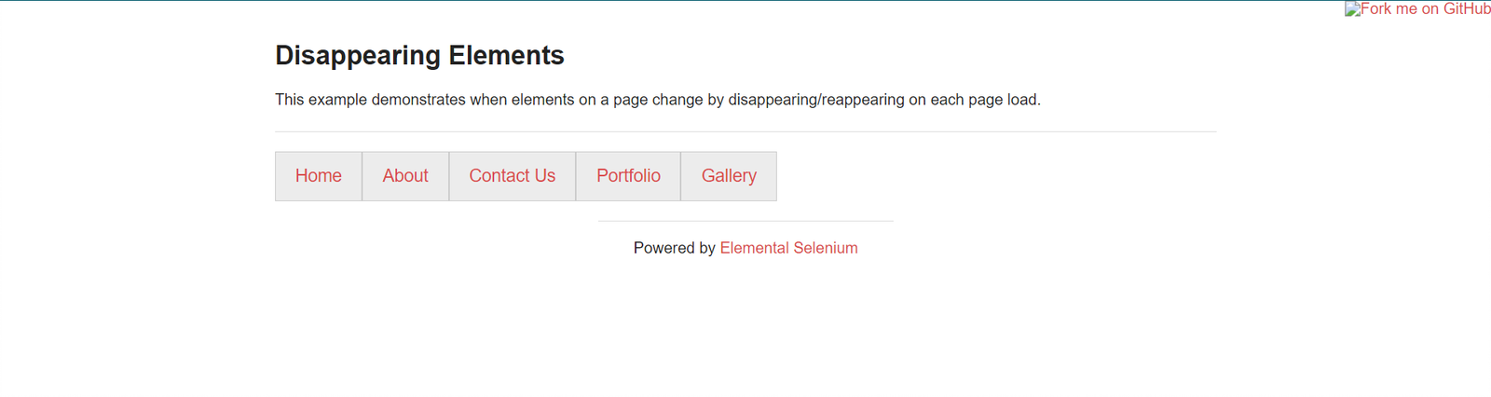Click the word Elements in the title

[x=506, y=56]
